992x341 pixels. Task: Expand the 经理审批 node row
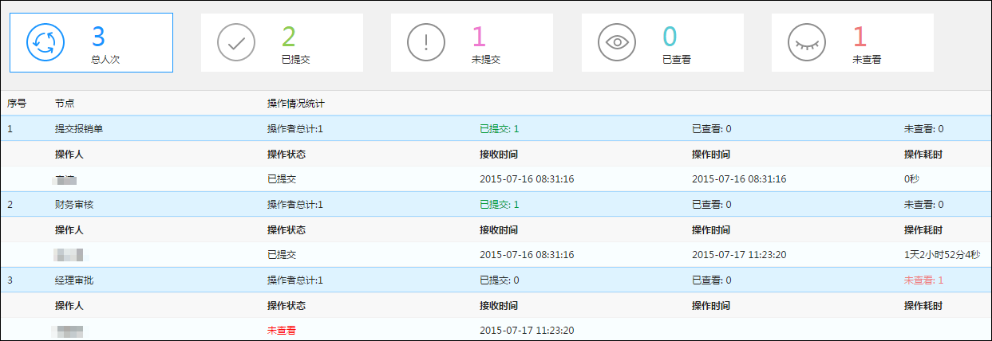[x=496, y=280]
